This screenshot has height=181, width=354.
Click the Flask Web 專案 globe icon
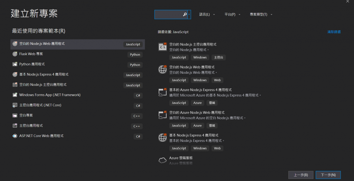15,54
